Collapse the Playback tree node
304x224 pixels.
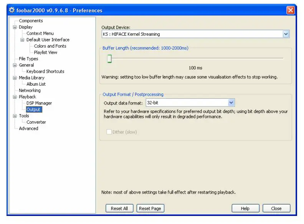coord(15,97)
